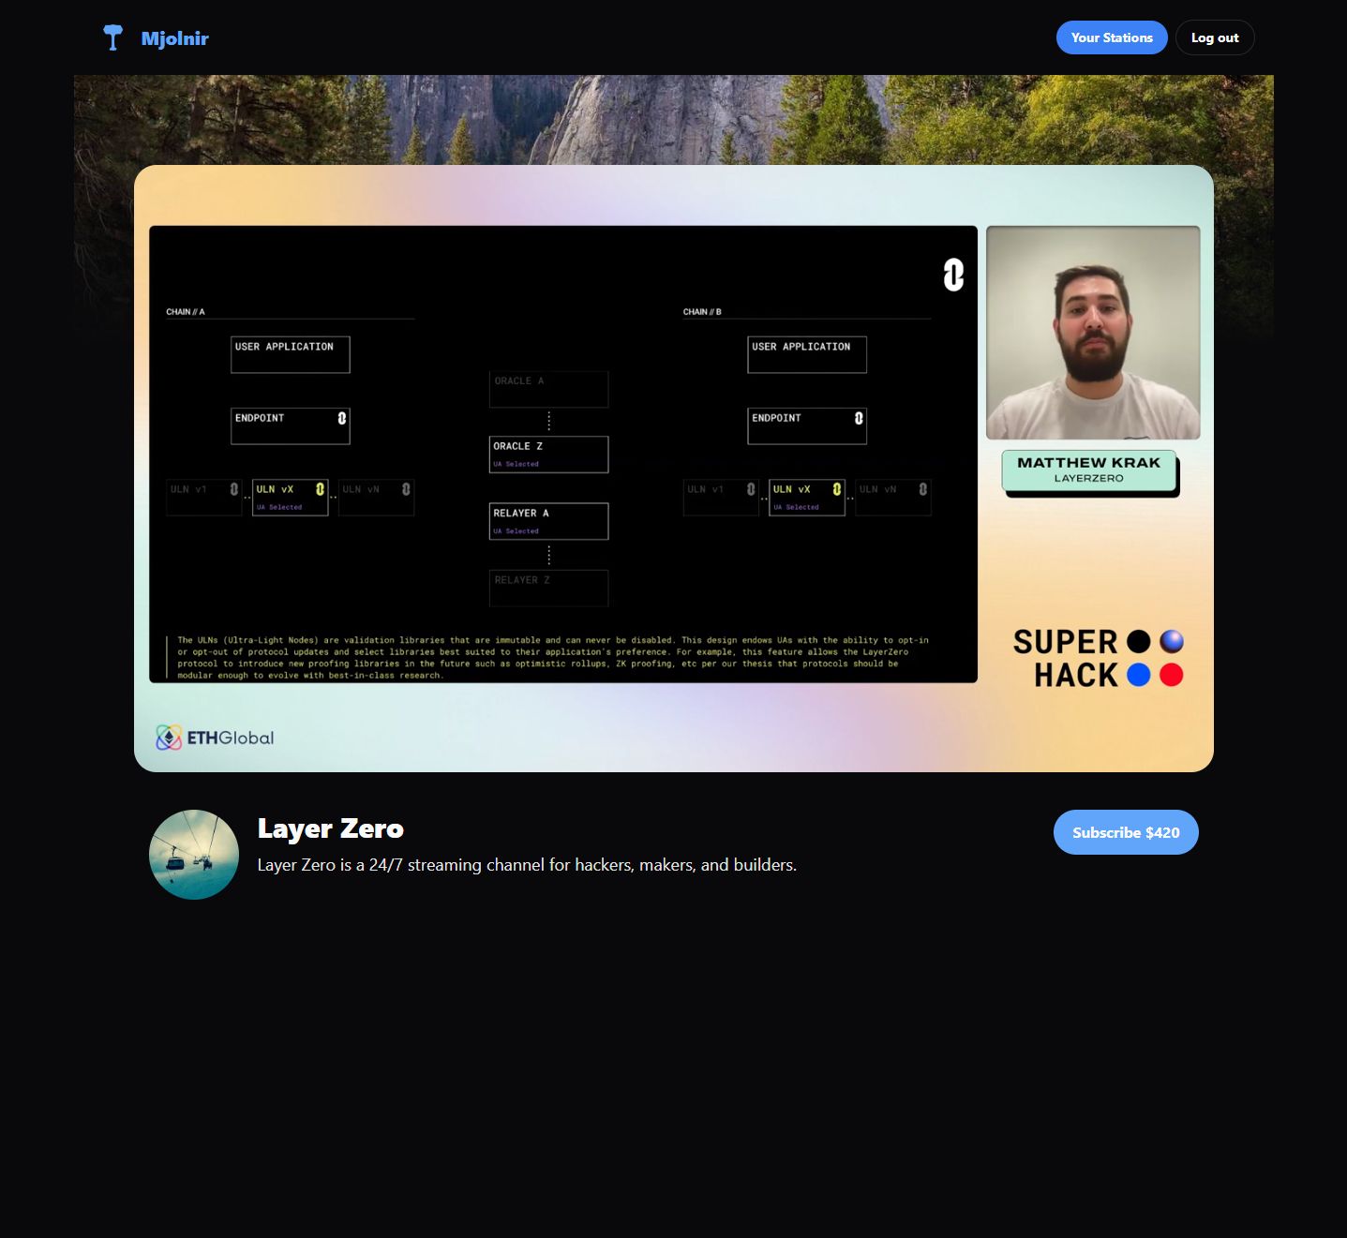Click the Chain A Endpoint box
The image size is (1347, 1238).
tap(291, 425)
